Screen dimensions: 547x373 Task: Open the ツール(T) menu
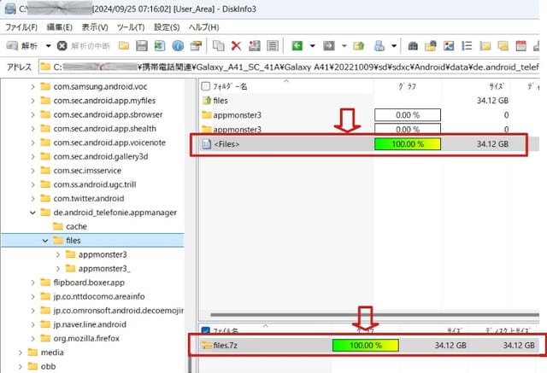tap(126, 27)
